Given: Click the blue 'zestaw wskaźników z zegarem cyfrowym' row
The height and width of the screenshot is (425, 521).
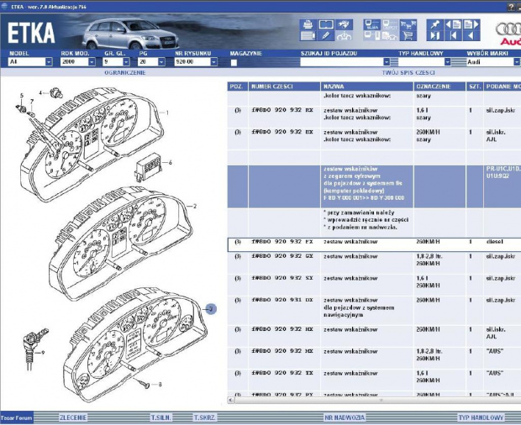Looking at the screenshot, I should click(374, 186).
